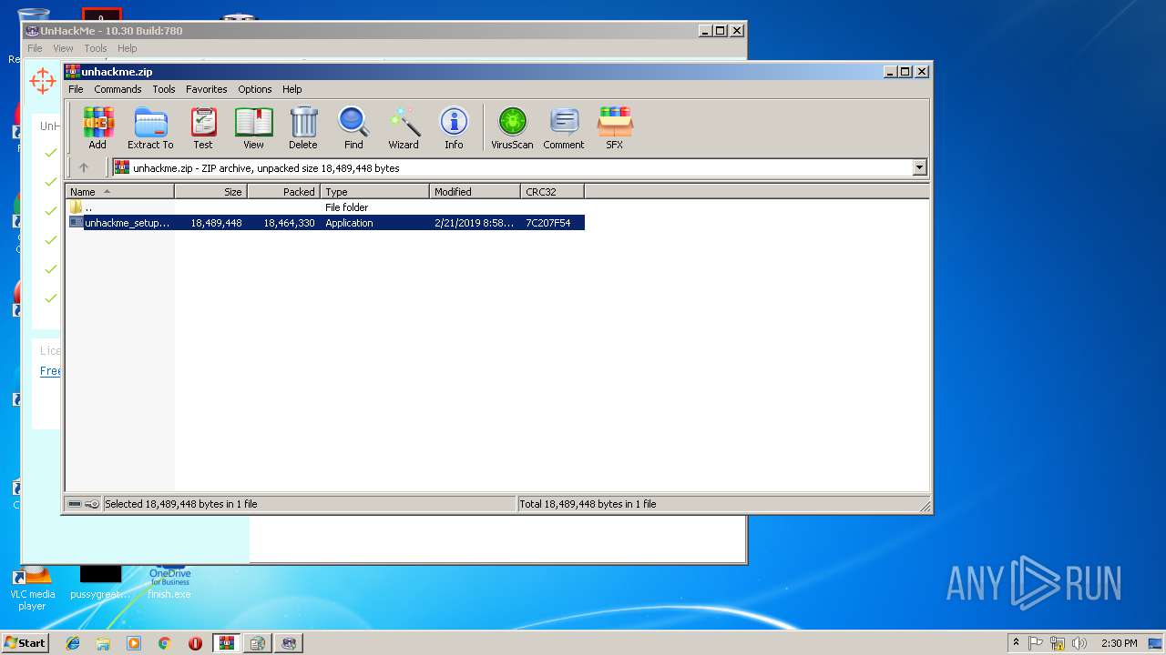Screen dimensions: 1166x655
Task: Launch Internet Explorer from taskbar
Action: [73, 643]
